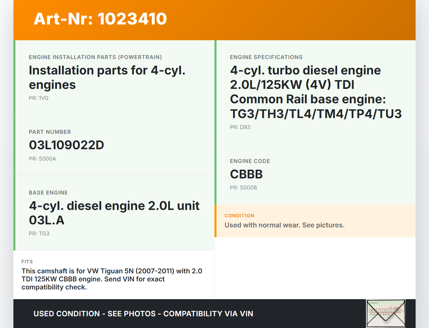Click the VIN envelope icon in footer
Screen dimensions: 429x328
[386, 313]
